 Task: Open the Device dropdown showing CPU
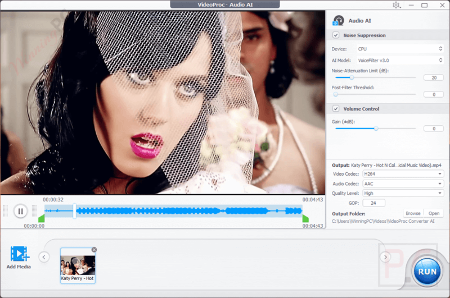coord(400,49)
